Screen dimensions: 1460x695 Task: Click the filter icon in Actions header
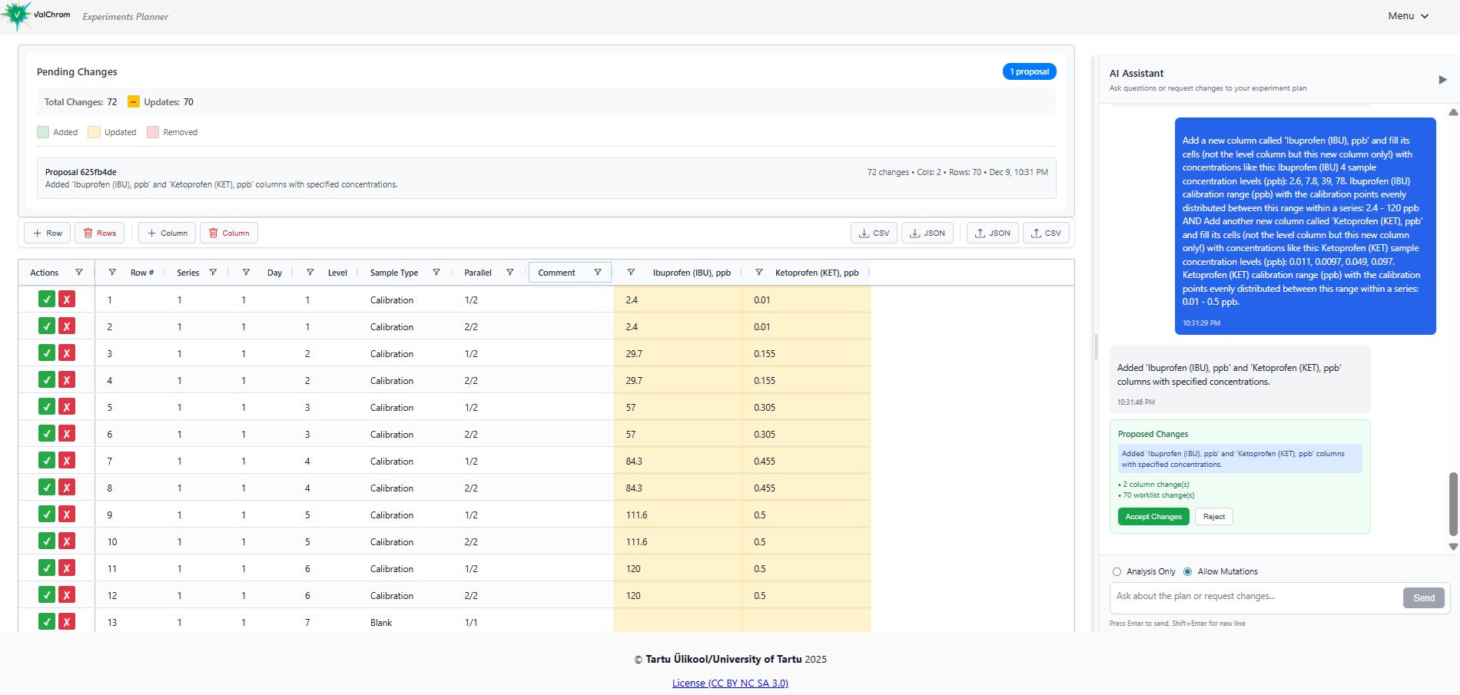point(78,273)
